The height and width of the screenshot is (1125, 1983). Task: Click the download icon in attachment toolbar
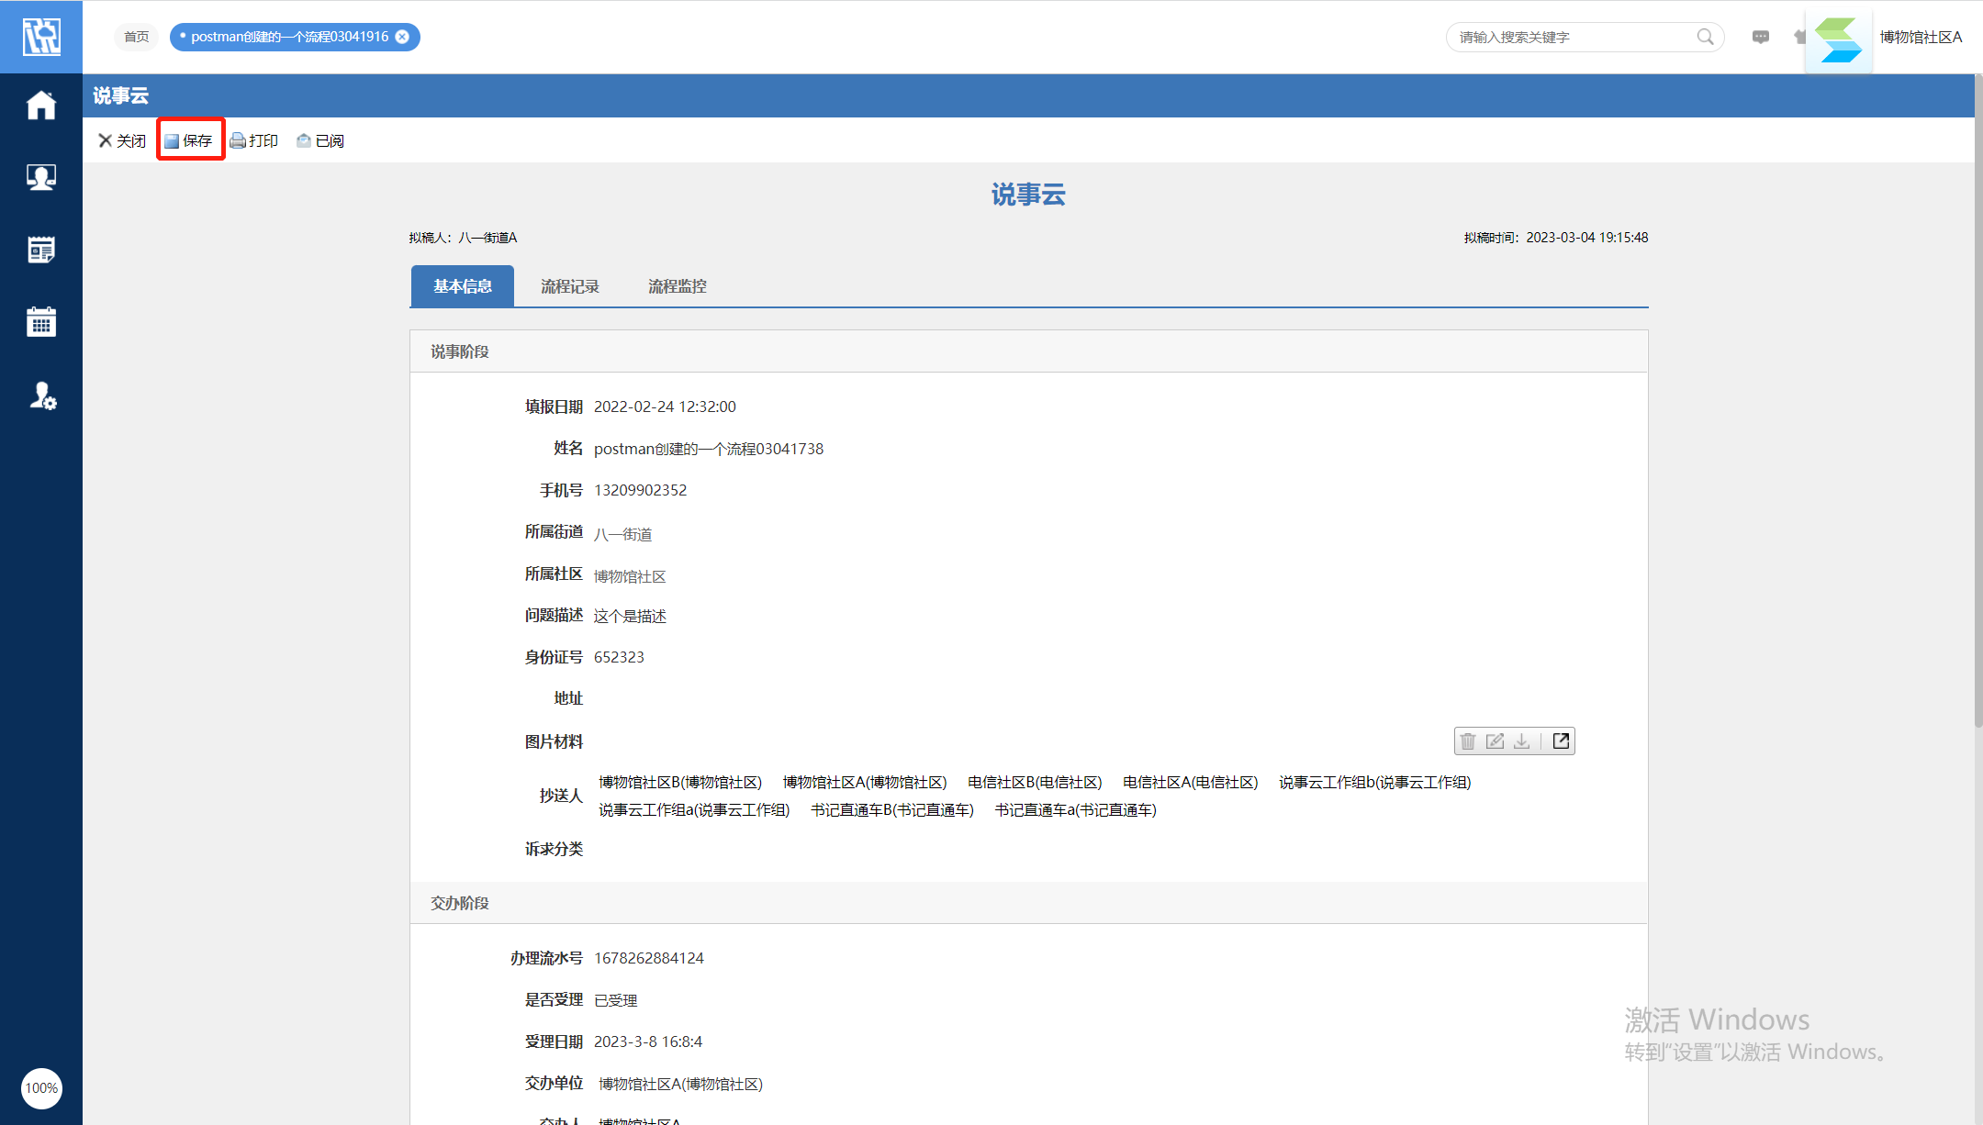[x=1522, y=741]
